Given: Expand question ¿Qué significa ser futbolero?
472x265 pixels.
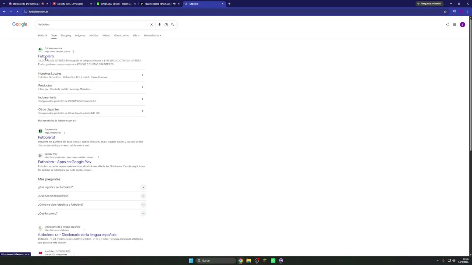Looking at the screenshot, I should coord(92,187).
